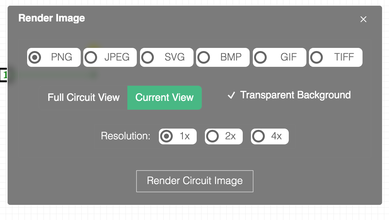The image size is (389, 220).
Task: Set resolution to 1x
Action: tap(166, 136)
